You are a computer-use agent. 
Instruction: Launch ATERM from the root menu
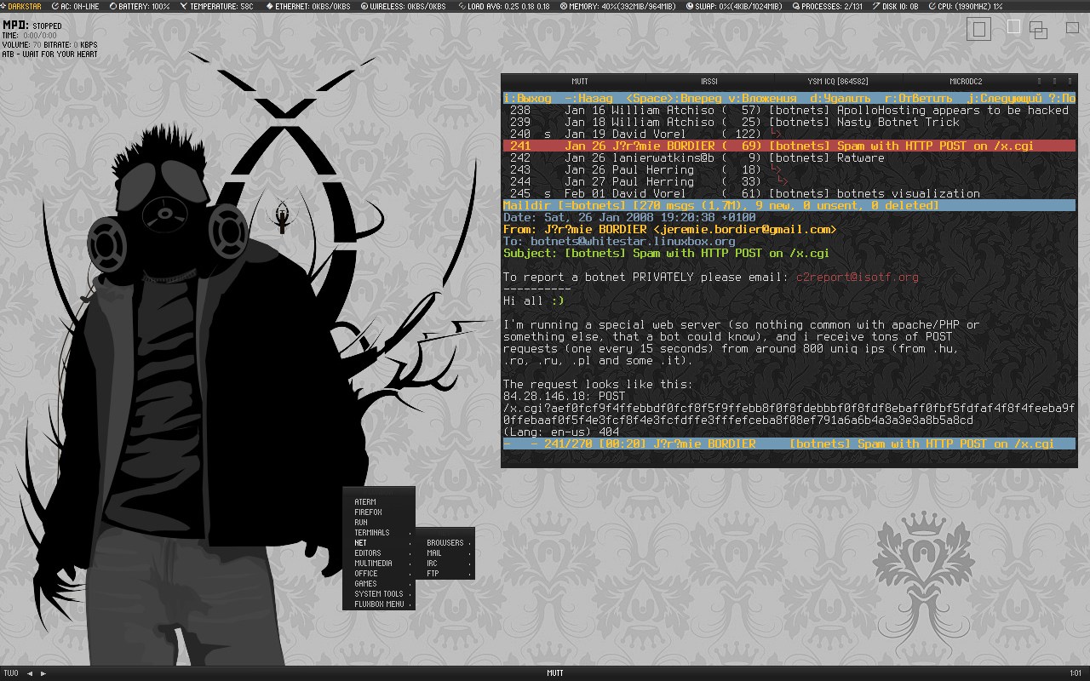(380, 502)
